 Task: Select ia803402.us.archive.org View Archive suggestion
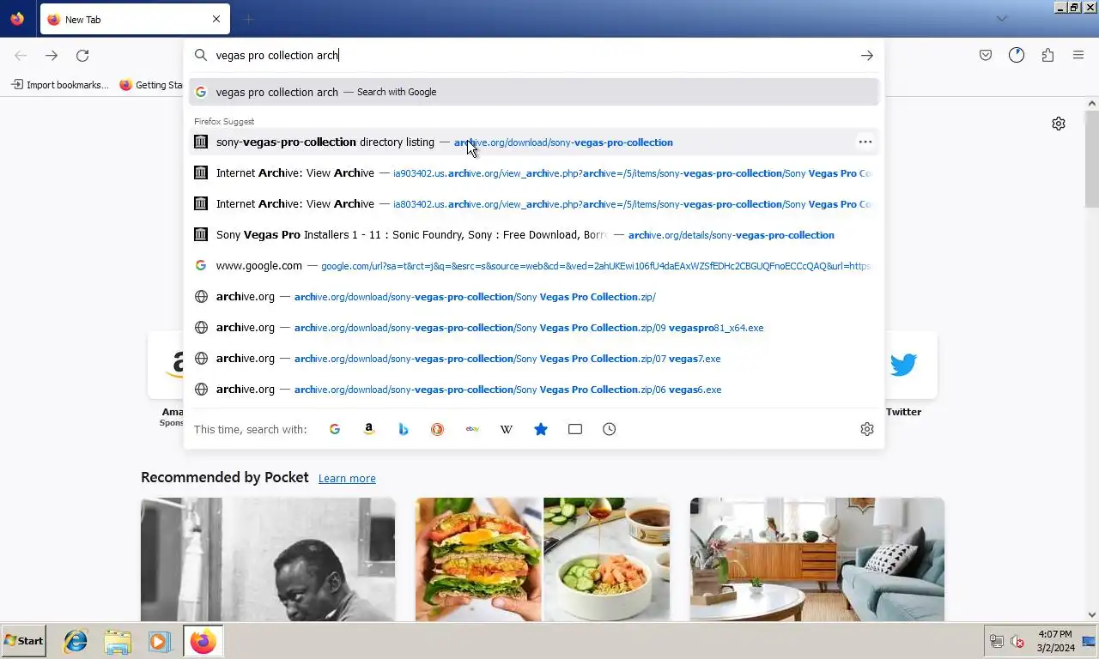[x=534, y=203]
